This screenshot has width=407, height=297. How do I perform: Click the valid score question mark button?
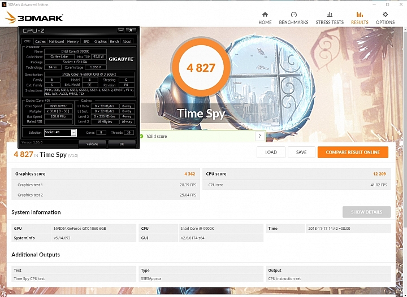259,136
